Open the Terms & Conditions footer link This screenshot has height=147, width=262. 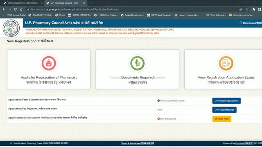pyautogui.click(x=138, y=143)
